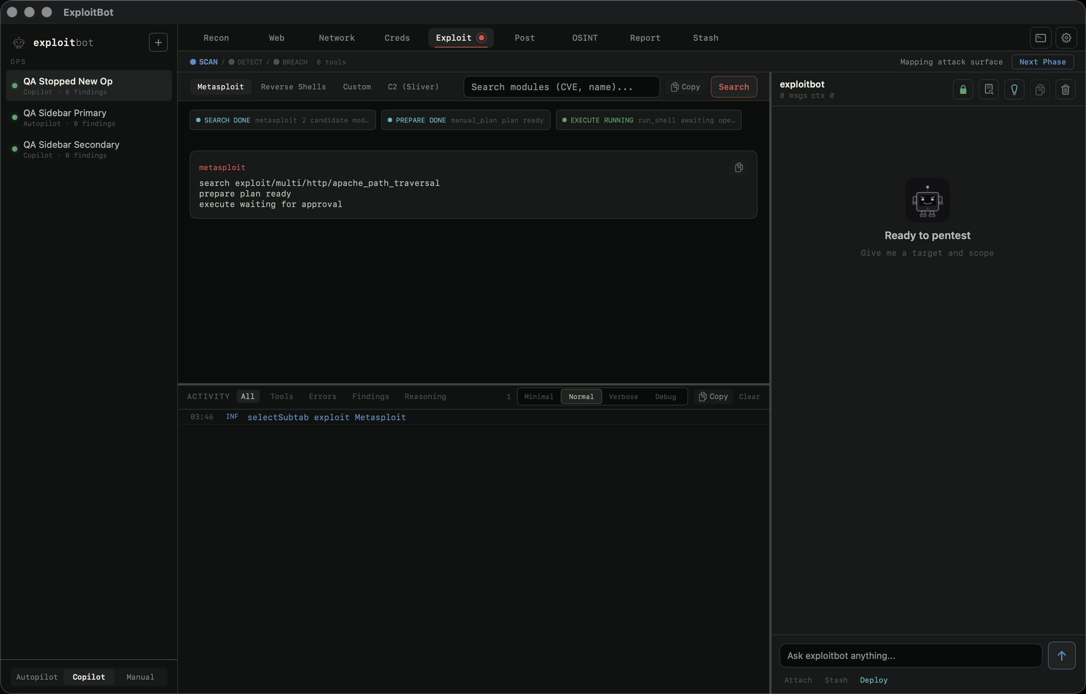This screenshot has width=1086, height=694.
Task: Click the lightbulb icon in chat header
Action: coord(1014,89)
